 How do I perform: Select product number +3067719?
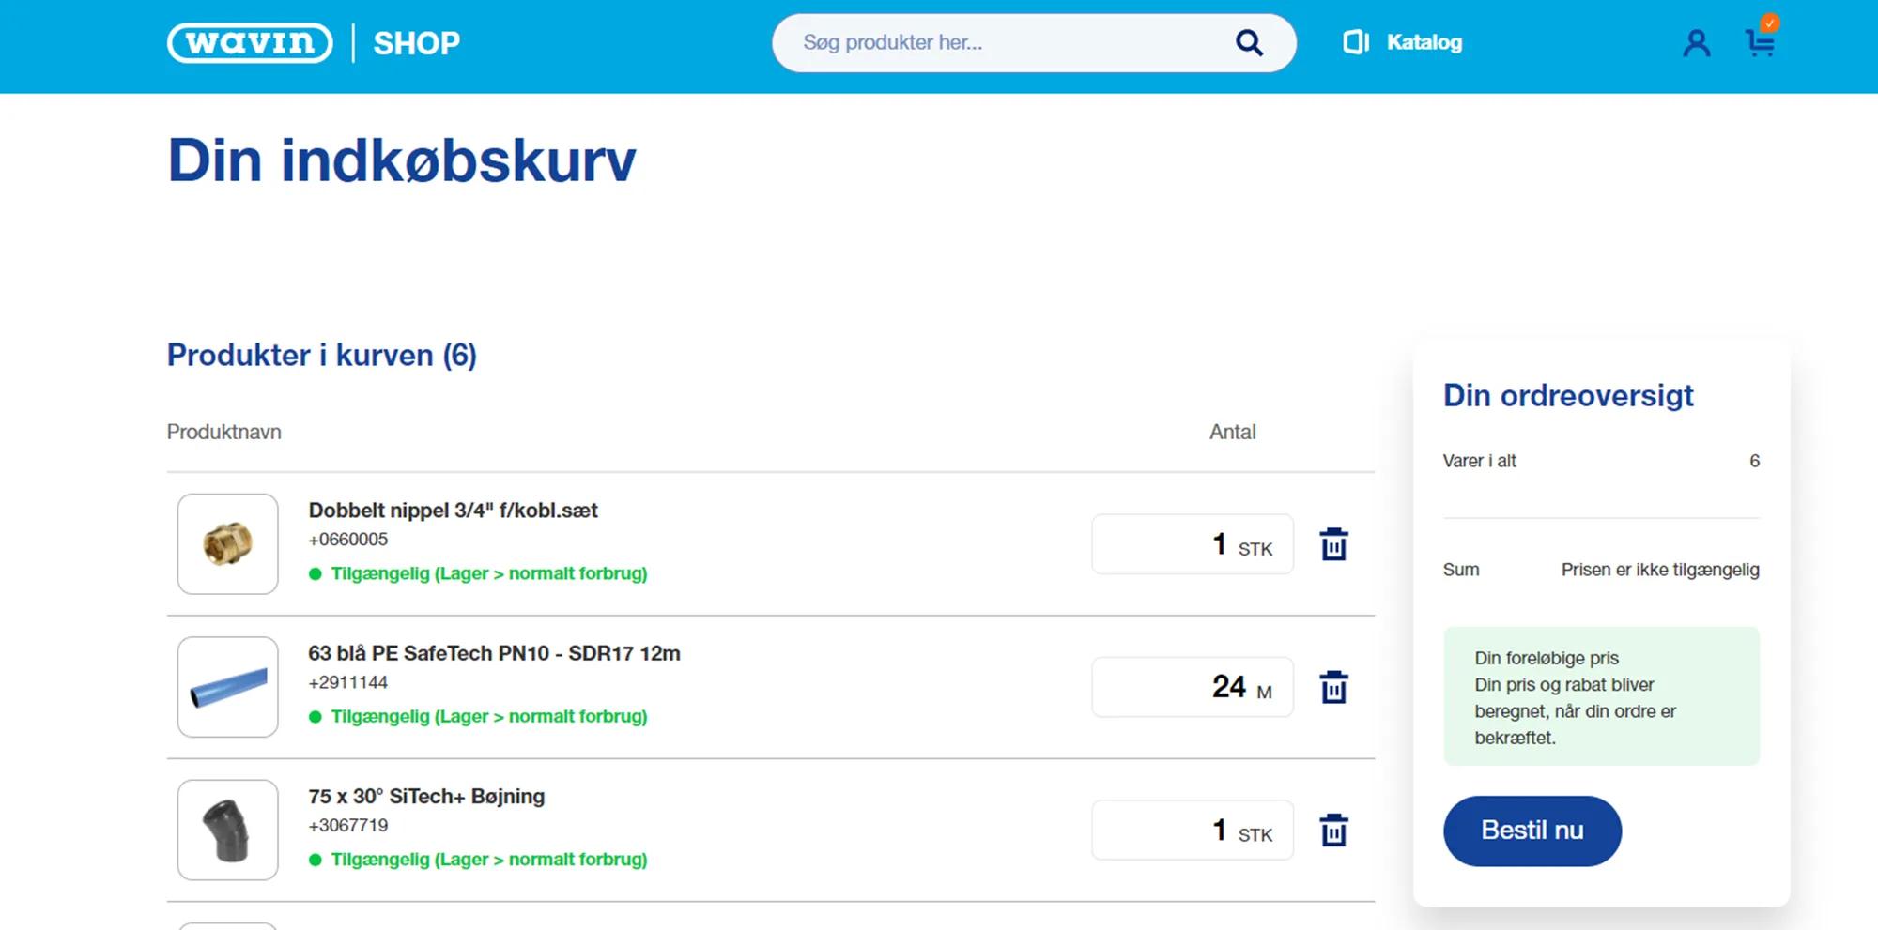(347, 826)
